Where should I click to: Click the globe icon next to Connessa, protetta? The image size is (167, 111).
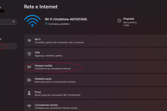pyautogui.click(x=46, y=24)
